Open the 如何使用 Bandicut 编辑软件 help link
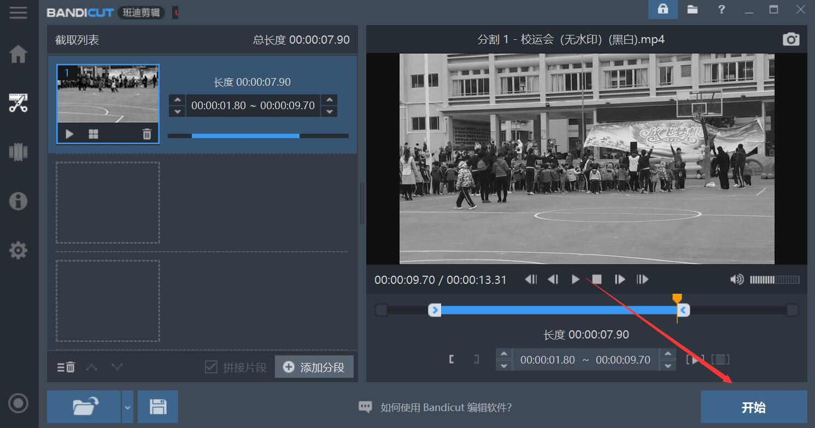 [x=446, y=407]
